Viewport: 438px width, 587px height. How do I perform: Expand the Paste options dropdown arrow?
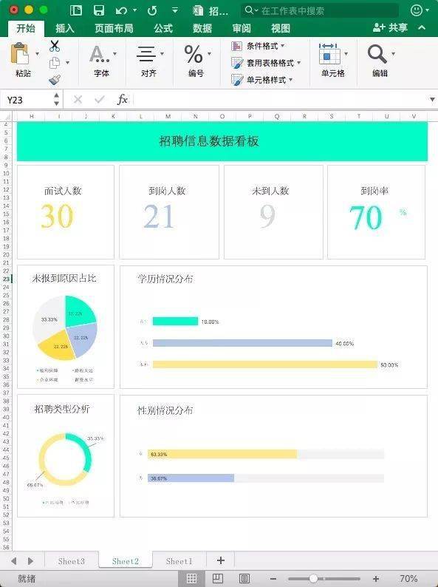37,54
